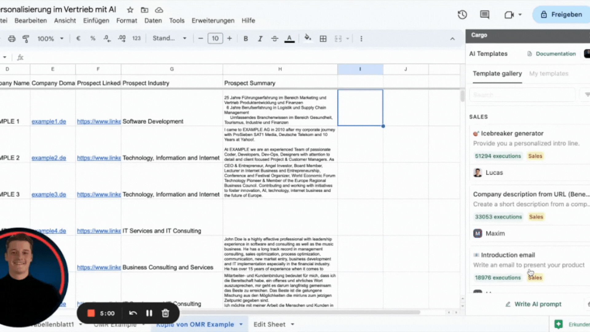
Task: Click the merge cells icon
Action: [x=338, y=39]
